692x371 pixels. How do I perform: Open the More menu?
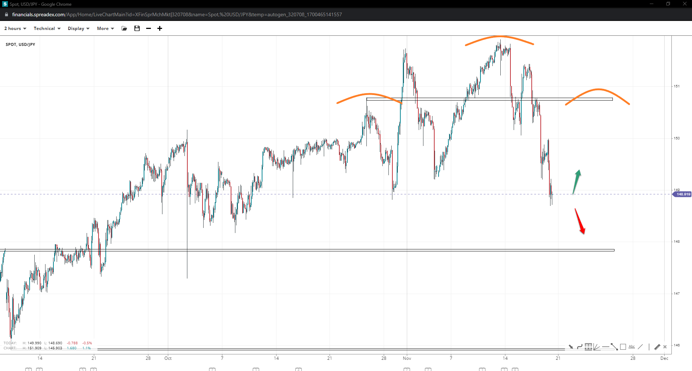(105, 29)
